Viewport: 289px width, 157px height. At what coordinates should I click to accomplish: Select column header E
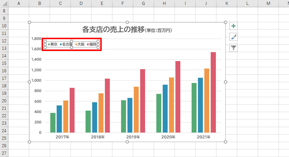(x=102, y=3)
